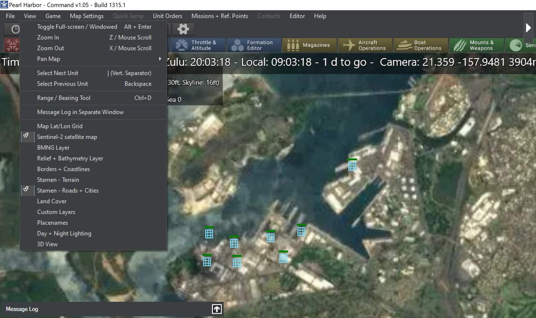The width and height of the screenshot is (536, 318).
Task: Expand the Pan Map submenu
Action: (93, 59)
